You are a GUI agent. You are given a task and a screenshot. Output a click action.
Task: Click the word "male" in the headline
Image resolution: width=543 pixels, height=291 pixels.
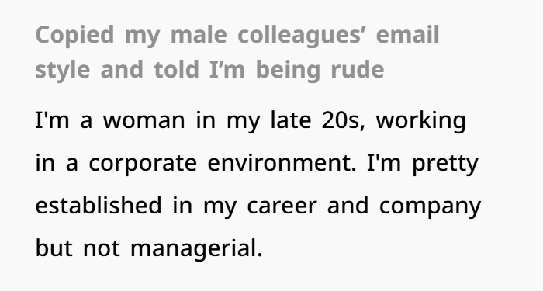pyautogui.click(x=199, y=35)
